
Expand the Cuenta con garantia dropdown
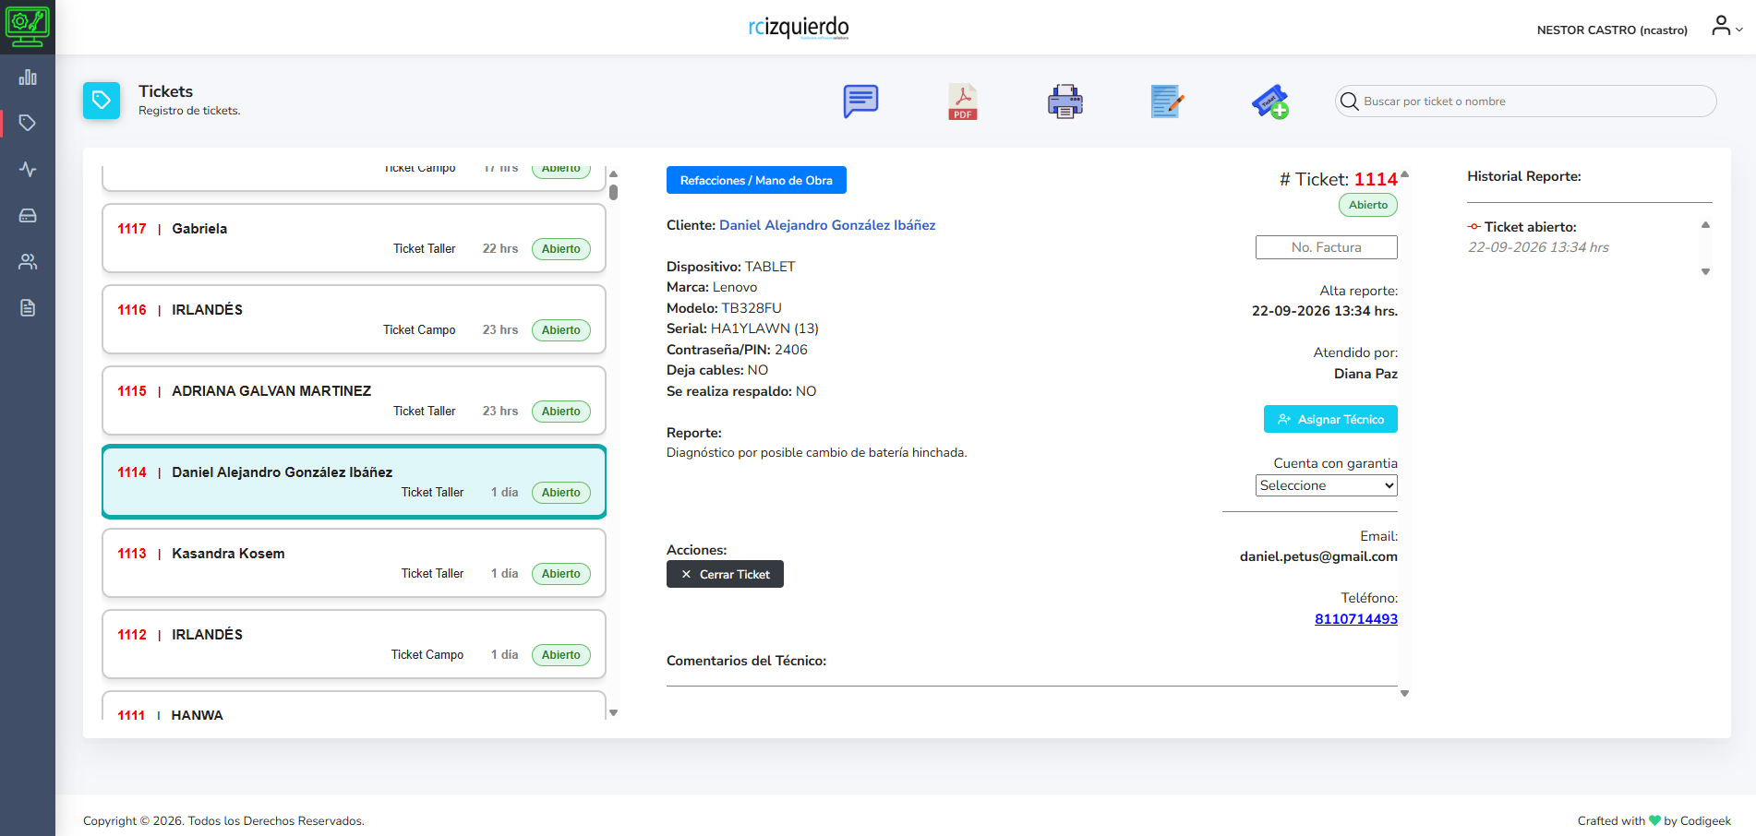(x=1326, y=485)
